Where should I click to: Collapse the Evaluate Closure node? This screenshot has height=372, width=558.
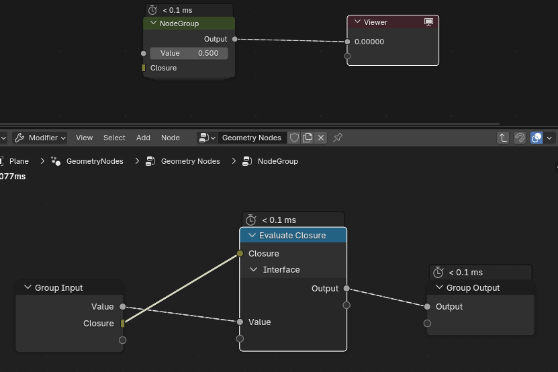(252, 235)
